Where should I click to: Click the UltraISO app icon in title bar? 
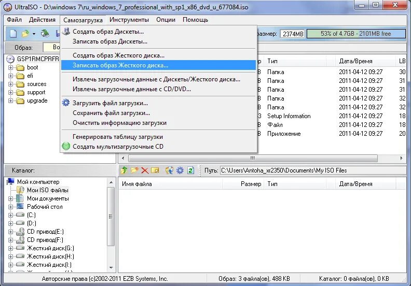click(8, 7)
